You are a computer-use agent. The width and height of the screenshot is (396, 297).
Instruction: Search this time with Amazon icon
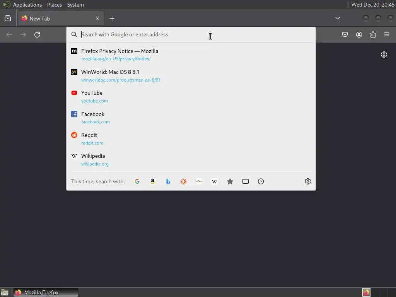(x=152, y=181)
